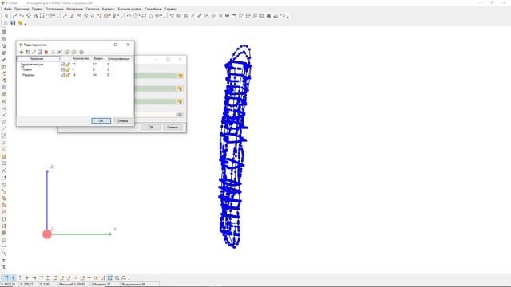Click the red X delete-layer icon

[46, 52]
